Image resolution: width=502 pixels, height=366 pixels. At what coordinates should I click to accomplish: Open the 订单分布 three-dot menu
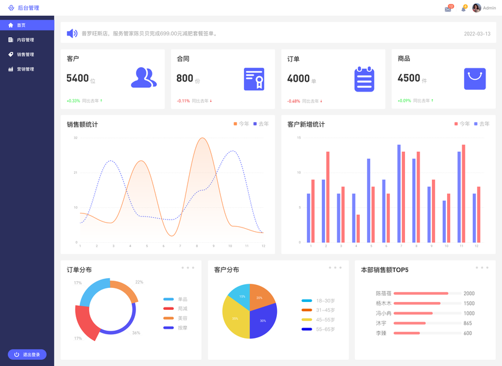tap(188, 268)
